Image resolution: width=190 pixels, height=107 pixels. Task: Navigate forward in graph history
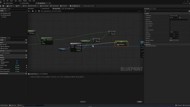(36, 11)
